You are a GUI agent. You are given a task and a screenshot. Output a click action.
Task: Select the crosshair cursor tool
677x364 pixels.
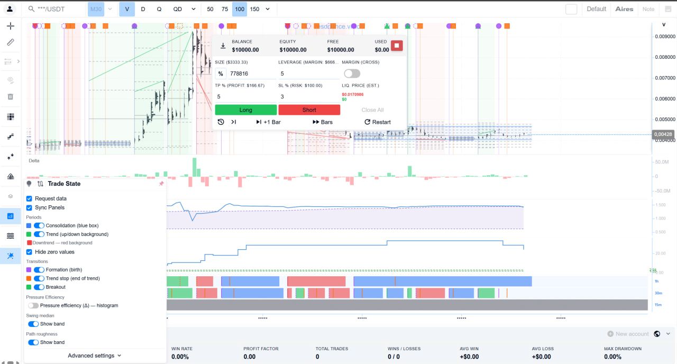(x=10, y=26)
